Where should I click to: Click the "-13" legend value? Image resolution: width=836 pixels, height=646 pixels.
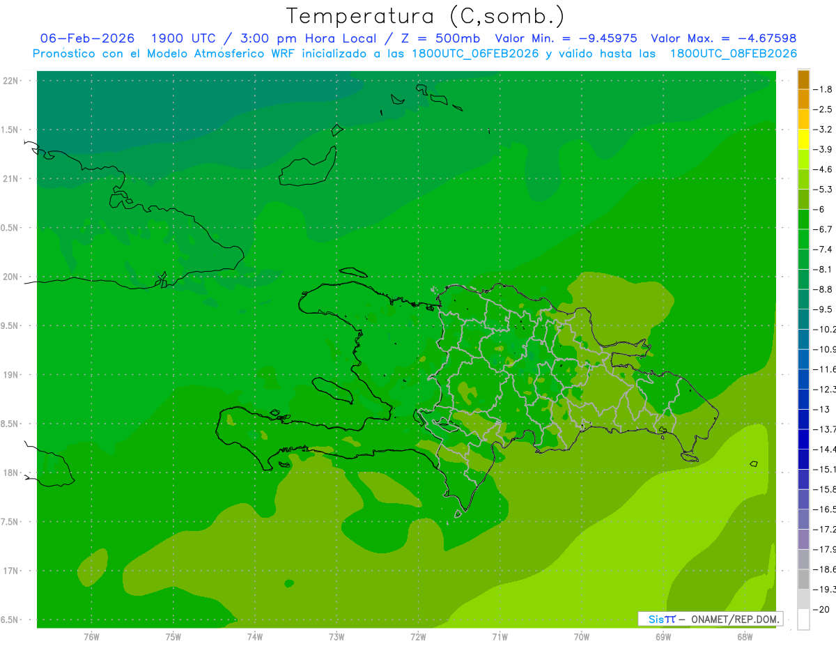point(822,410)
